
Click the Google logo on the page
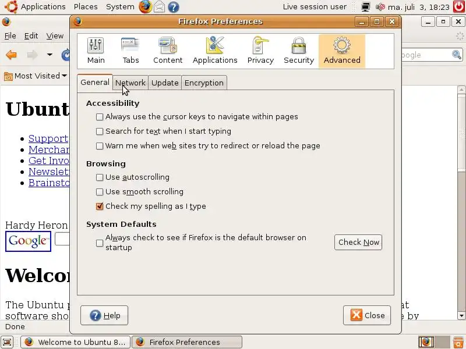[28, 241]
